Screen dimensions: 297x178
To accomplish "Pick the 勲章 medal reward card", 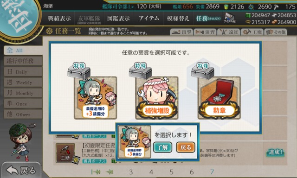I will coord(219,98).
